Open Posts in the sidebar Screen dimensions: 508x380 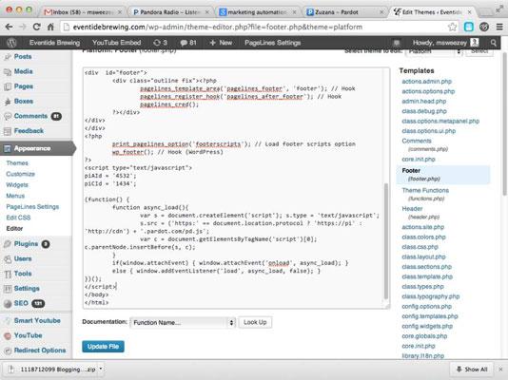pos(23,57)
